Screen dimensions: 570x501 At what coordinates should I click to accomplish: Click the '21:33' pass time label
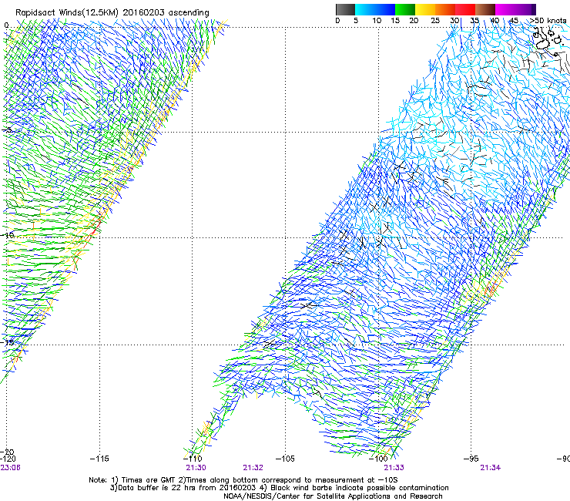click(x=394, y=468)
